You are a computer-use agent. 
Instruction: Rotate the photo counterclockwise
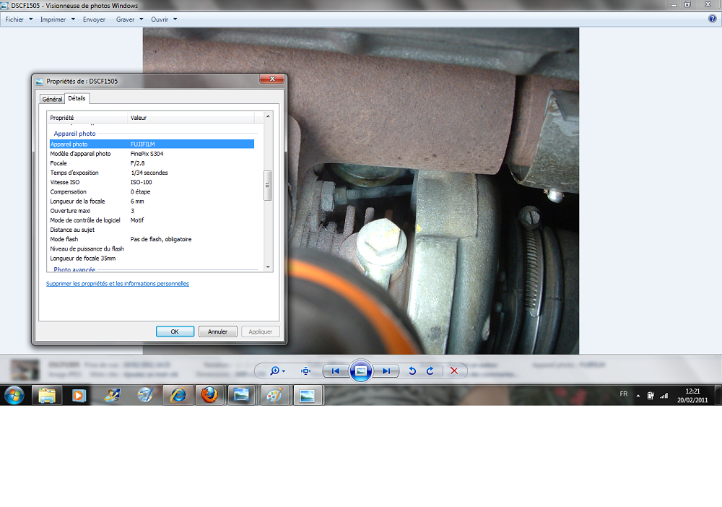(x=412, y=371)
